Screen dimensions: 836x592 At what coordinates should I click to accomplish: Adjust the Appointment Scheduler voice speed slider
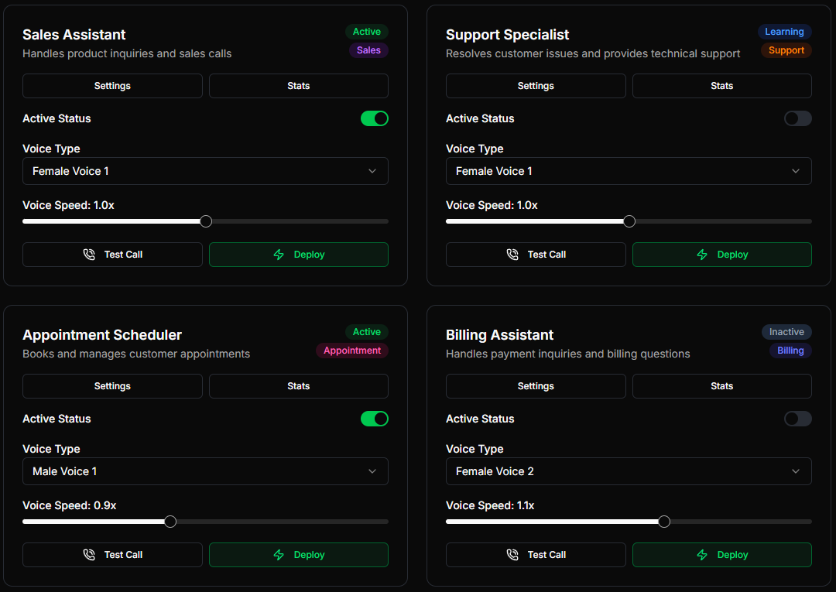point(170,521)
